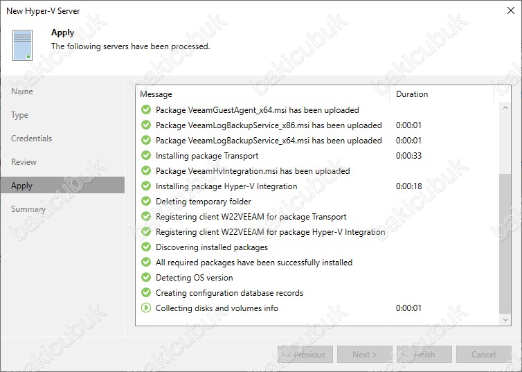Click status icon beside All required packages installed
Image resolution: width=522 pixels, height=372 pixels.
pyautogui.click(x=146, y=262)
